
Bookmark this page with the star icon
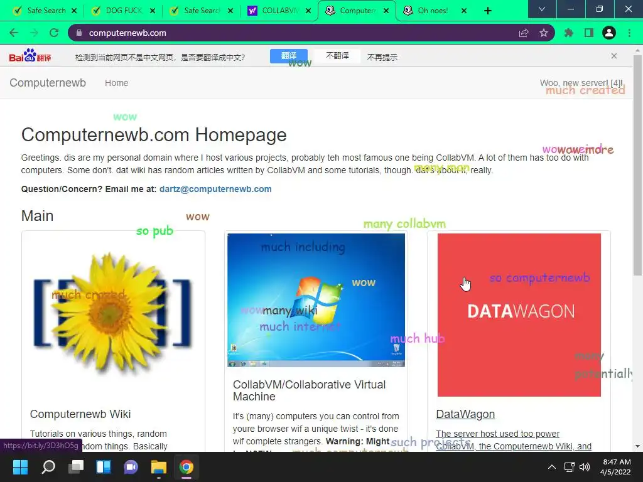point(544,33)
